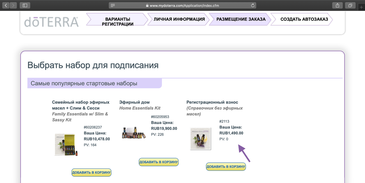Click the Семейный набор эфирных масел title
Screen dimensions: 365x183
pyautogui.click(x=81, y=105)
